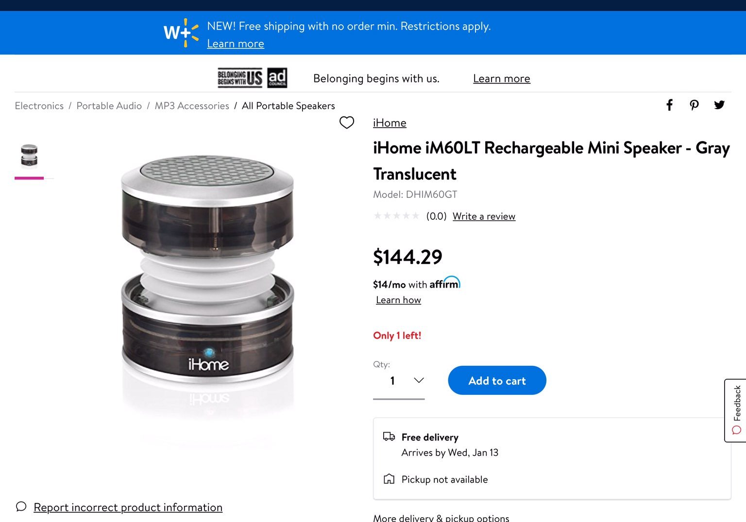Click the Walmart+ logo in banner
The image size is (746, 522).
(181, 33)
